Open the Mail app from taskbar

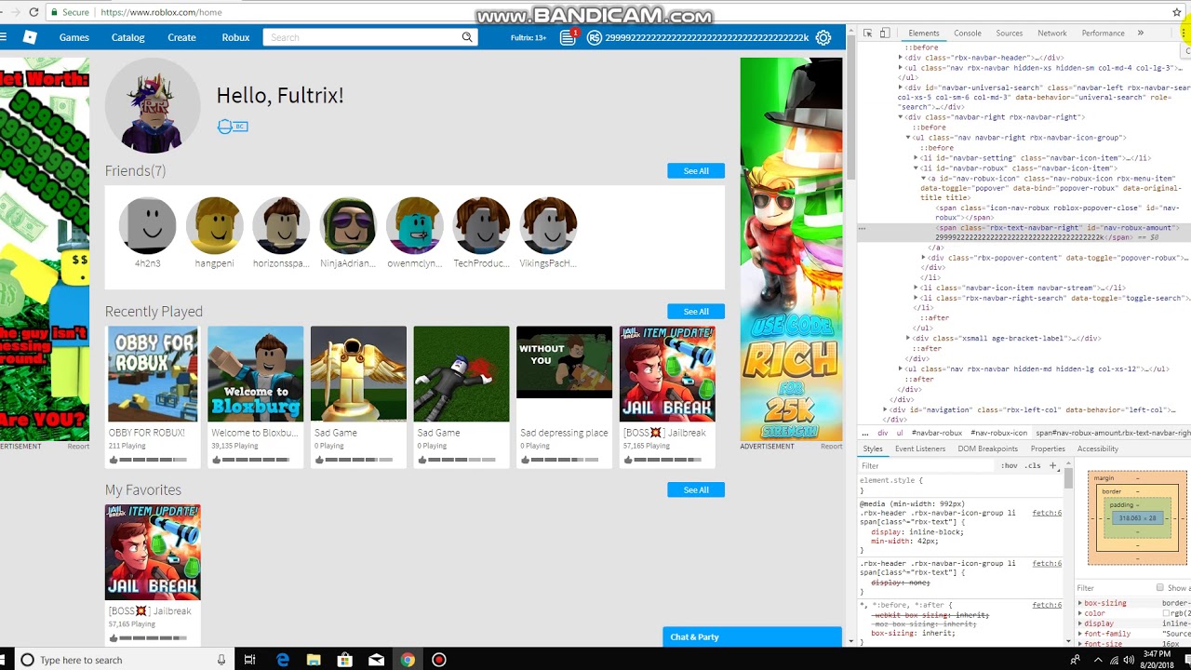[377, 660]
